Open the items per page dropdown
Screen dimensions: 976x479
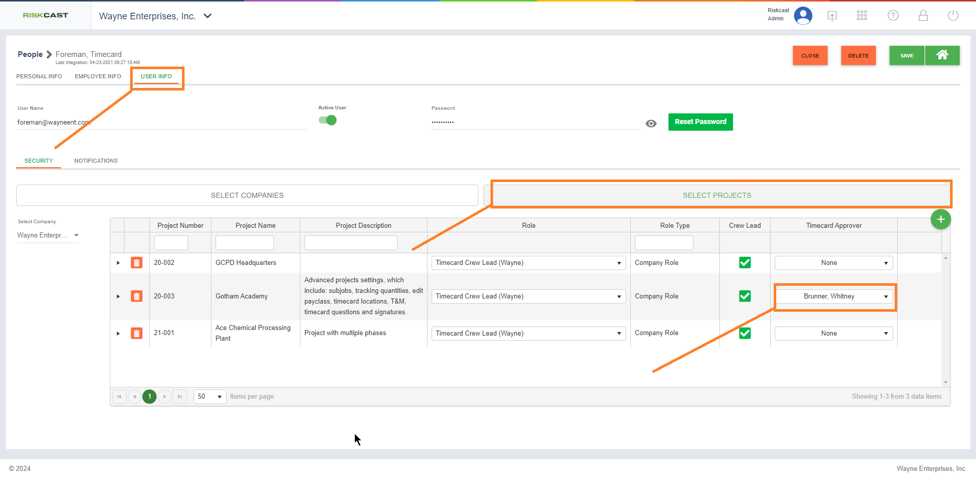[210, 397]
